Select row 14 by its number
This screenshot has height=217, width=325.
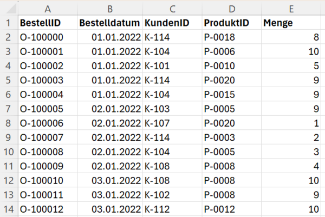8,208
